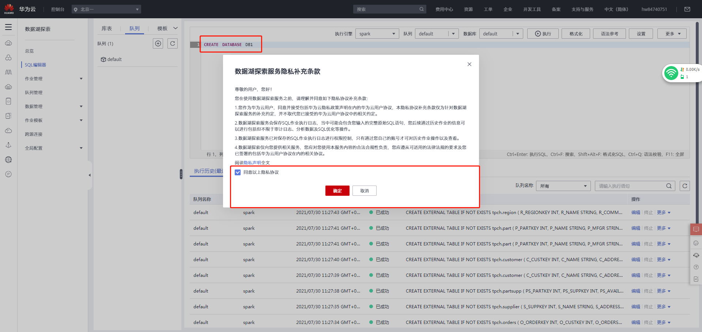This screenshot has width=702, height=332.
Task: Expand the 作业管理 sidebar section
Action: 81,79
